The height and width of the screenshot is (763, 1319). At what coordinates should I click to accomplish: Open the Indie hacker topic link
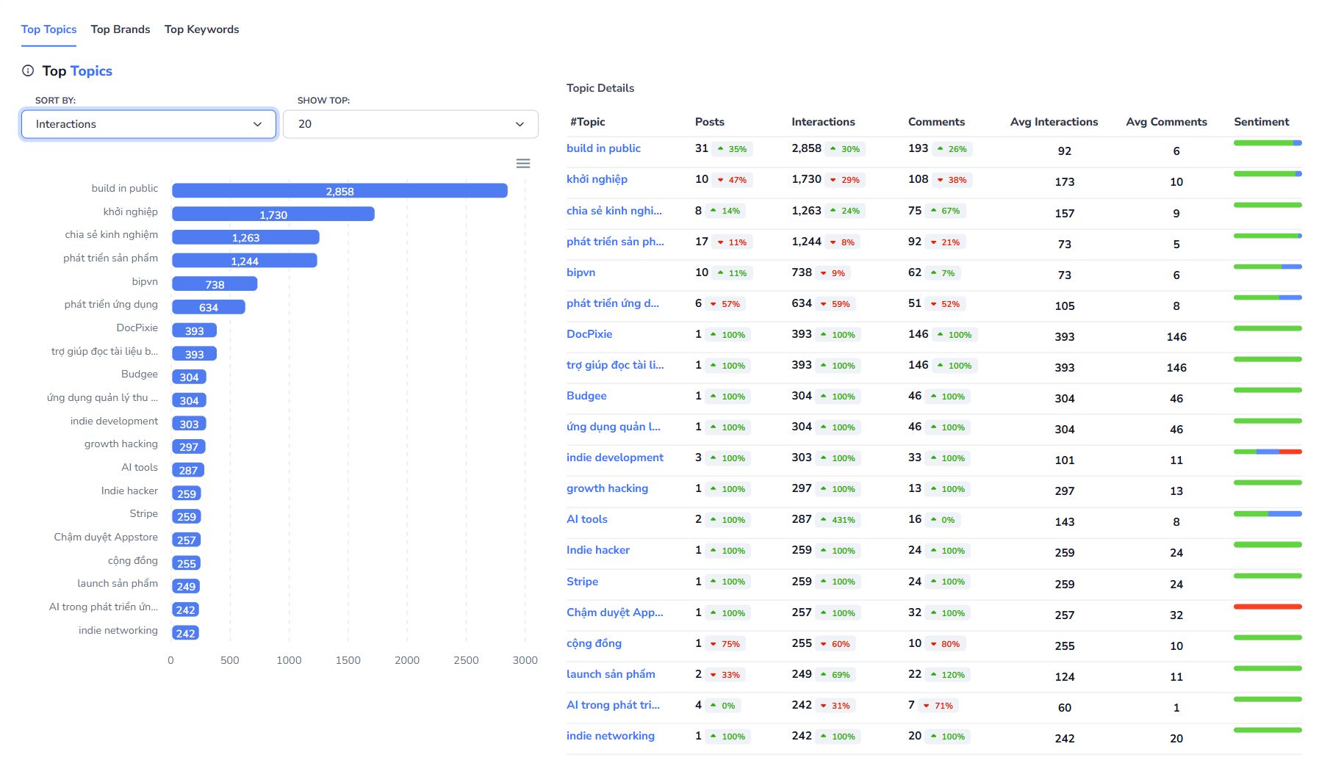[x=598, y=550]
